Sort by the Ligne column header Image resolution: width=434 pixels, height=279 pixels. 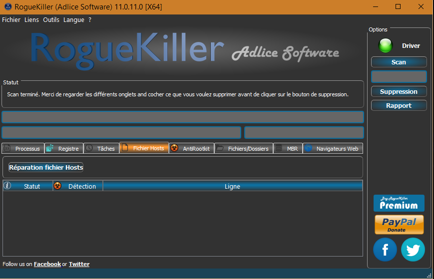(233, 186)
